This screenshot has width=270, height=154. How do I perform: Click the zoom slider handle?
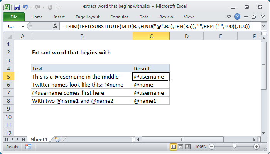[234, 147]
